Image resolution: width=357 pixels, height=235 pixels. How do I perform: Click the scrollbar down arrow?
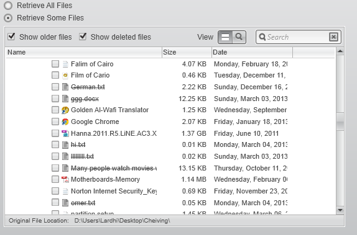coord(340,210)
